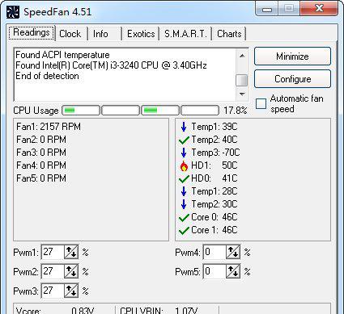Click the blue arrow beside Temp1: 28C
The image size is (344, 314).
[184, 191]
